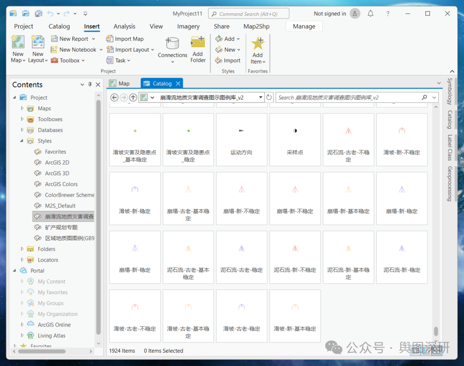
Task: Click Add style in Styles group
Action: click(228, 39)
